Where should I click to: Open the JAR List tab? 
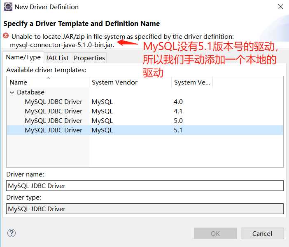pyautogui.click(x=57, y=58)
